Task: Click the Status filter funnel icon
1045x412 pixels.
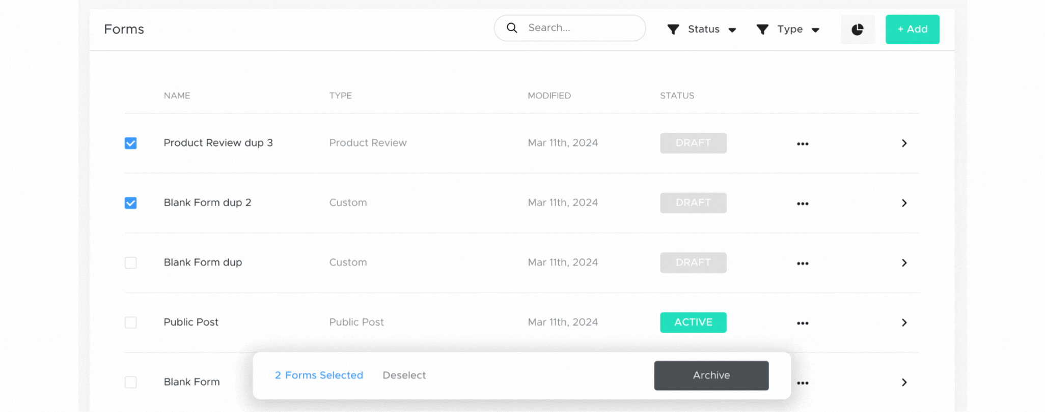Action: click(x=673, y=30)
